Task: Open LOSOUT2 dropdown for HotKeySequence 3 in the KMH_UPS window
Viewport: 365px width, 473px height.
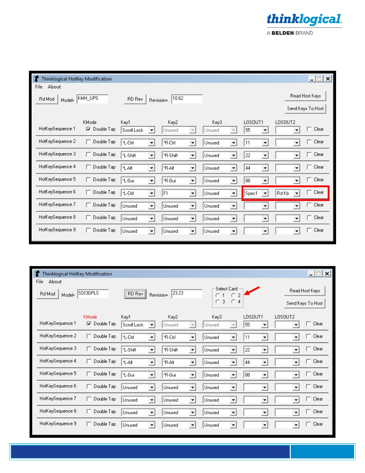Action: click(x=296, y=155)
